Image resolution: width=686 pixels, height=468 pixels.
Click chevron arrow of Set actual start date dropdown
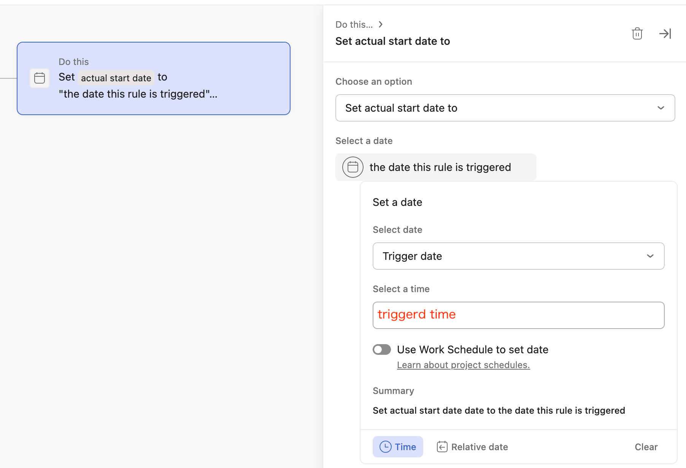[661, 108]
